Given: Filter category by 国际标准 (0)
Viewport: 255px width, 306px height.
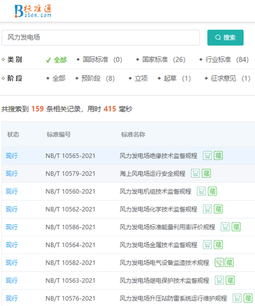Looking at the screenshot, I should tap(99, 60).
